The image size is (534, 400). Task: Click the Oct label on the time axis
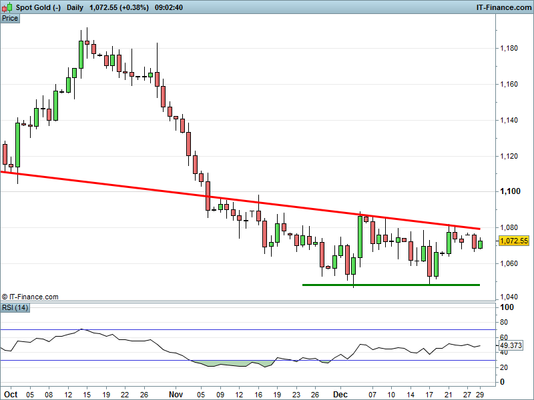tap(10, 394)
